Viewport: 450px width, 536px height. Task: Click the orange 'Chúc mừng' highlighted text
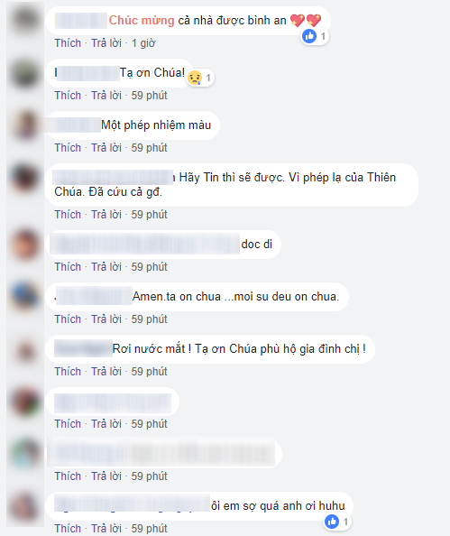(x=142, y=21)
